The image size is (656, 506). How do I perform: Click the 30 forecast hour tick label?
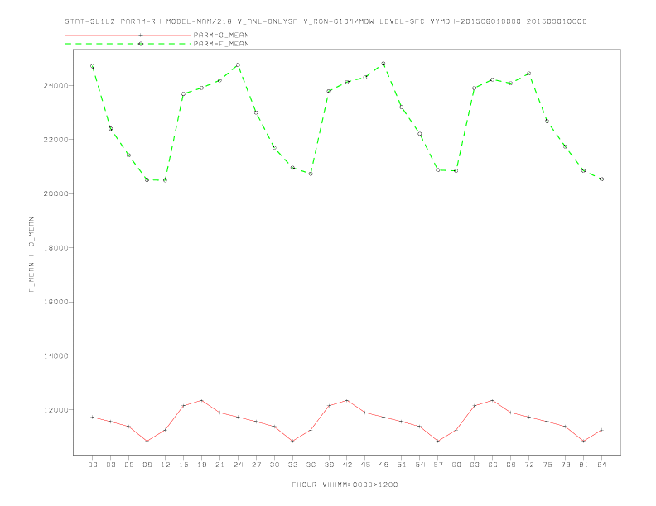point(274,465)
